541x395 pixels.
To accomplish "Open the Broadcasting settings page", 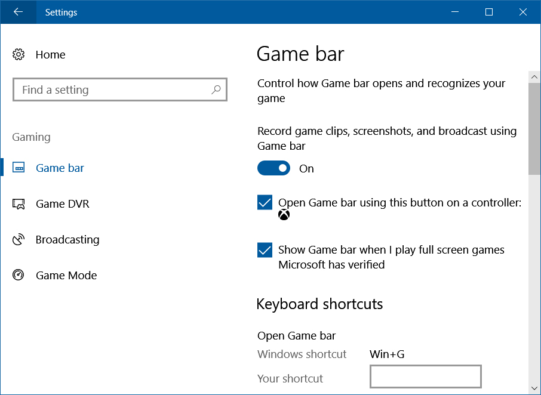I will (67, 239).
